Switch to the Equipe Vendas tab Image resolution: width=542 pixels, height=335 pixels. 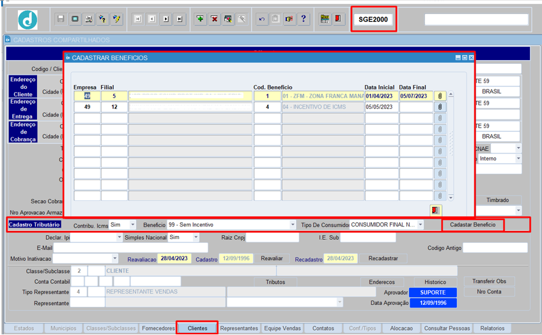(283, 328)
